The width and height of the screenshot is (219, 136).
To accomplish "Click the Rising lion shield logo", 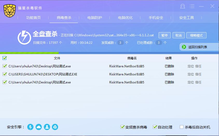I will coord(10,11).
